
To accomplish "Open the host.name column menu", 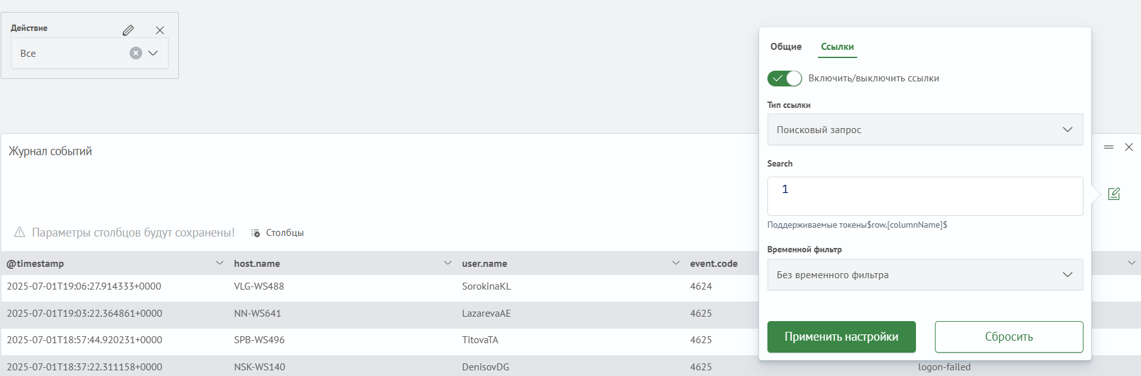I will (x=448, y=263).
